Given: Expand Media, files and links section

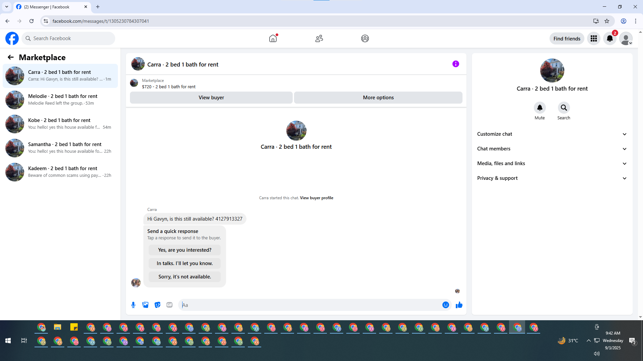Looking at the screenshot, I should [552, 163].
